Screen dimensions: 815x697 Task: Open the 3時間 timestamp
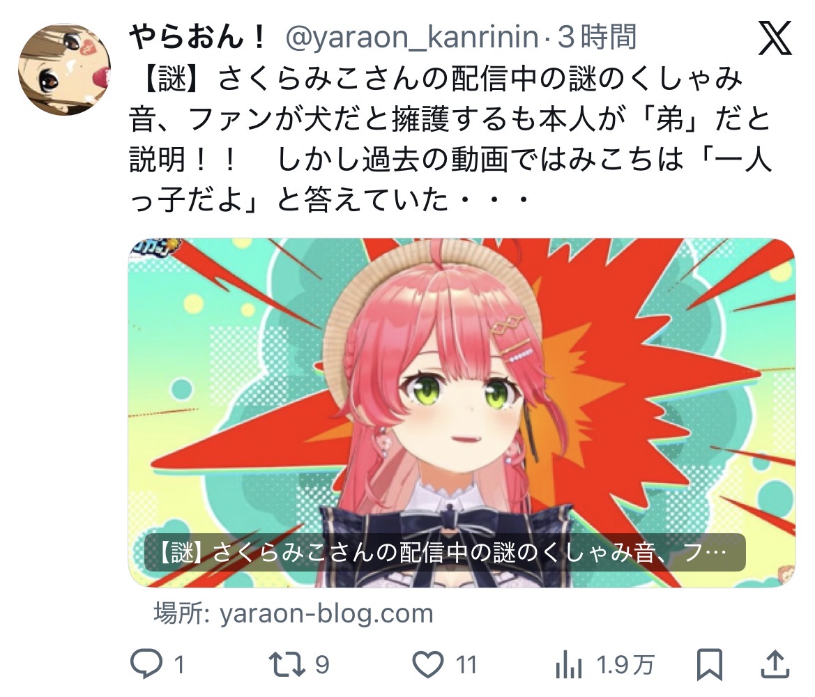(597, 38)
